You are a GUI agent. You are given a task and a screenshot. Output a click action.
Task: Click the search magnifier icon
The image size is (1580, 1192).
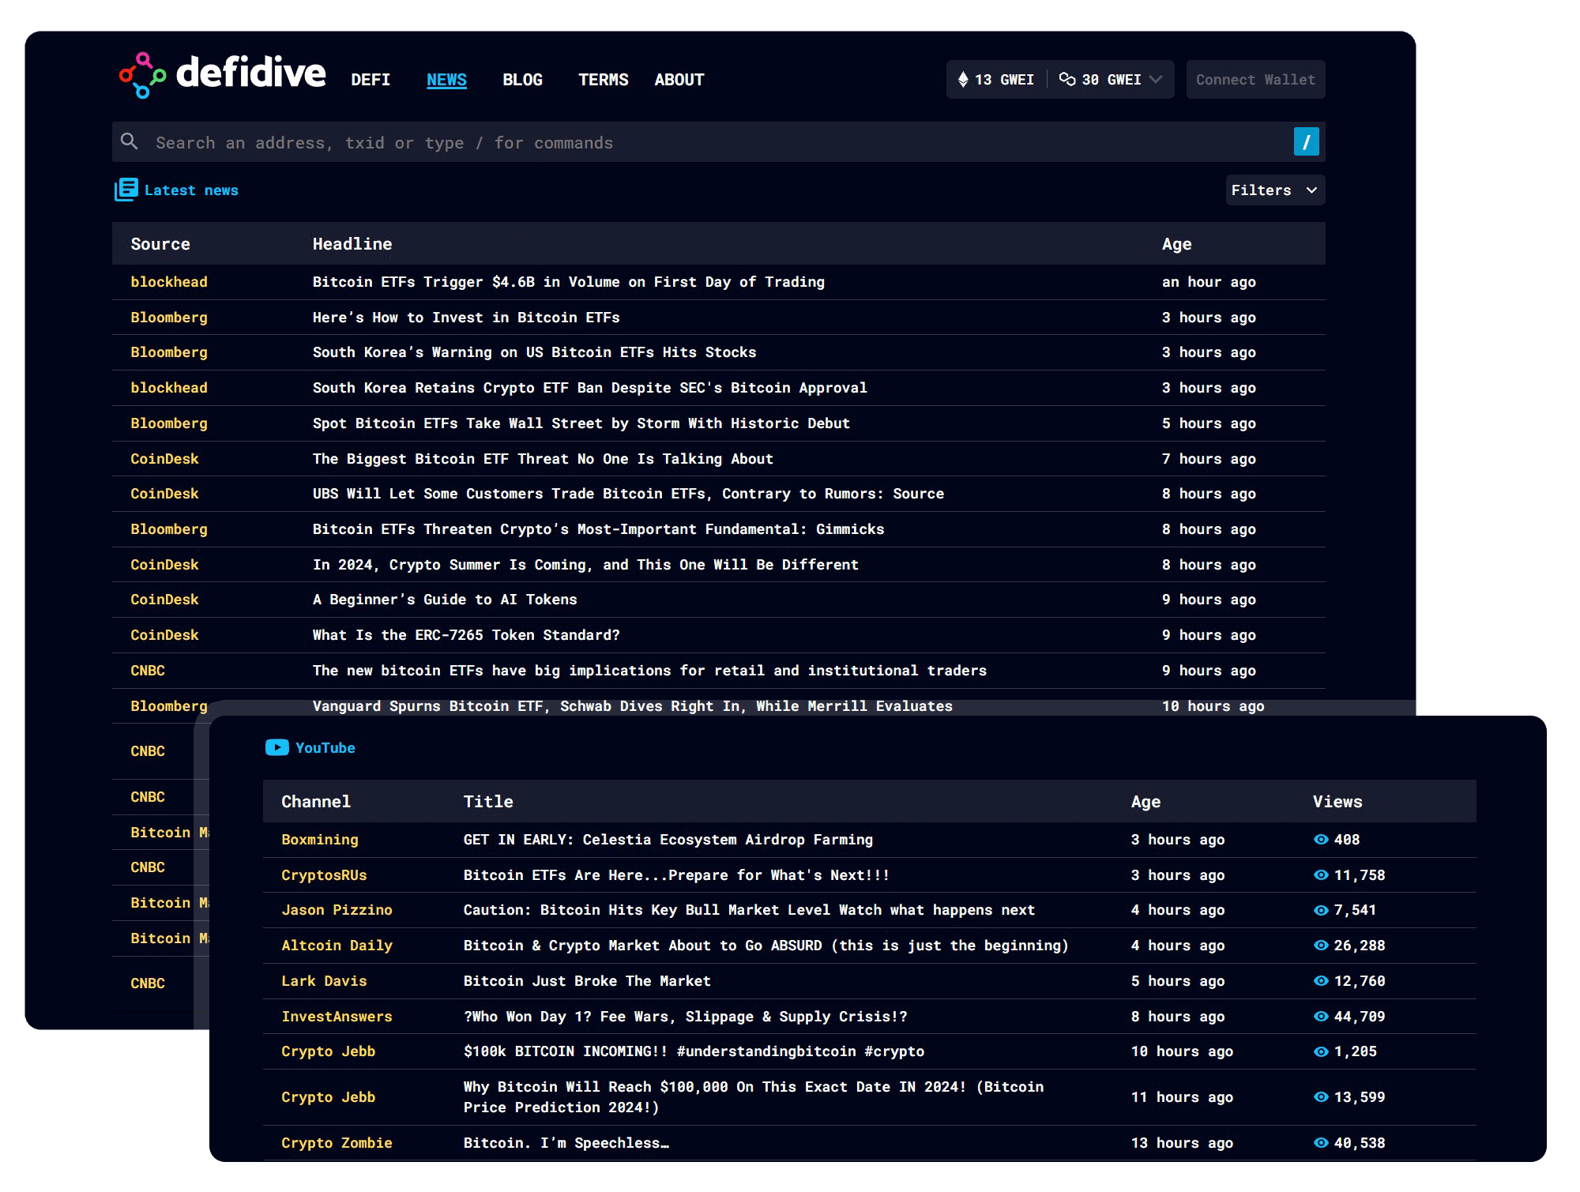point(130,141)
